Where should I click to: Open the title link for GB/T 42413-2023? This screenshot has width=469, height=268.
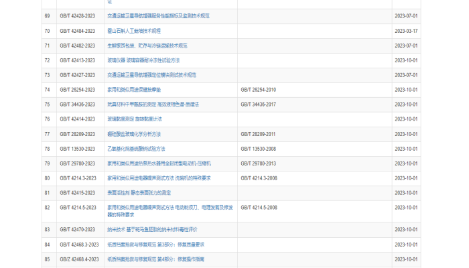(x=143, y=60)
